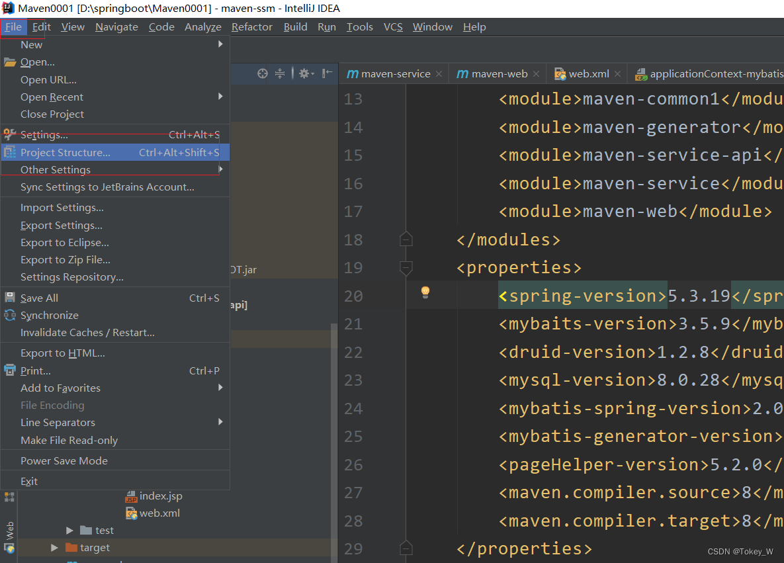Click the yellow lightbulb intention icon
784x563 pixels.
425,292
